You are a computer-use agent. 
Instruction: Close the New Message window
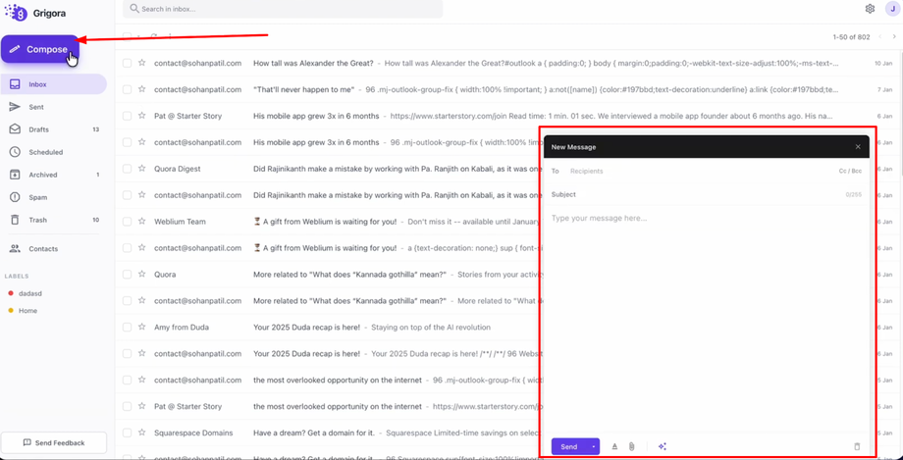pos(858,147)
